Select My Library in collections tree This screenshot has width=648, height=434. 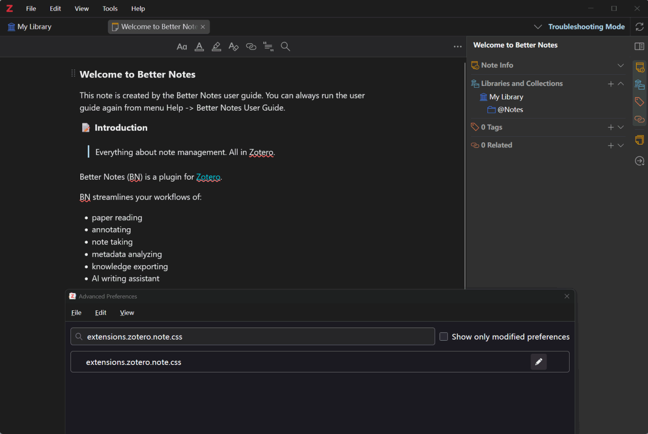[507, 97]
